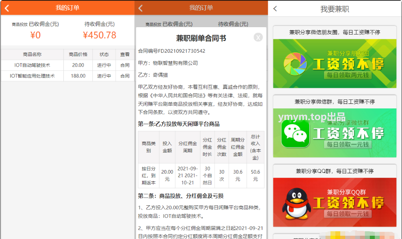
Task: Click the 状态 column header
Action: tap(104, 54)
